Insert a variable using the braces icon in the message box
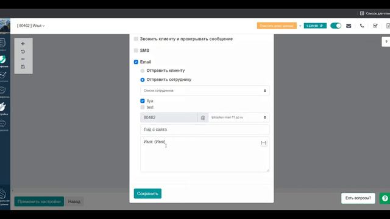Viewport: 390px width, 219px height. pos(263,143)
